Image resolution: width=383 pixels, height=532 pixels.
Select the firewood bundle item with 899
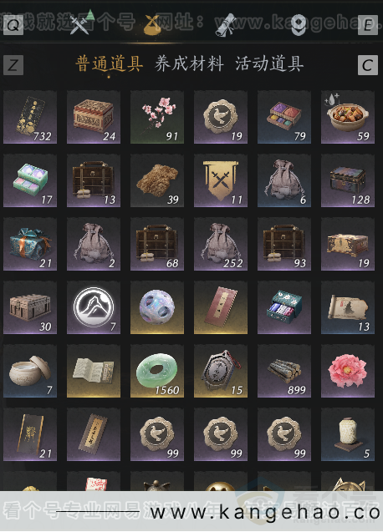[284, 371]
